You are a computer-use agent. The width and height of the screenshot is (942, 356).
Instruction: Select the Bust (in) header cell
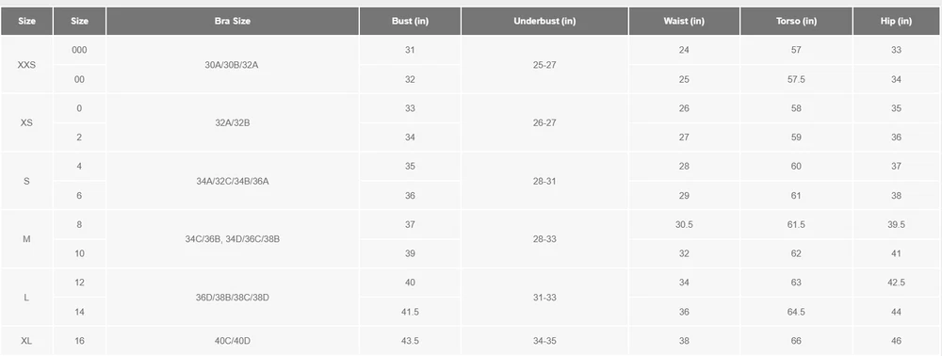410,21
